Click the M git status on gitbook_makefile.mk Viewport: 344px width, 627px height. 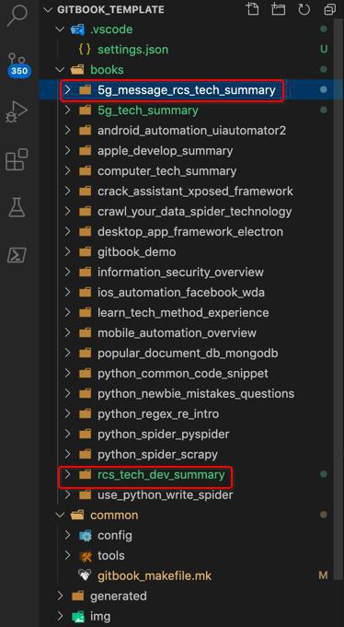coord(323,575)
